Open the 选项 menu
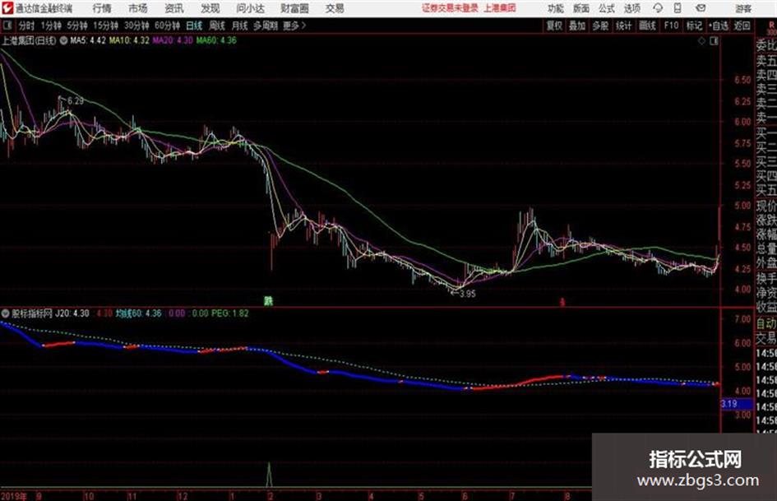This screenshot has height=501, width=777. coord(631,8)
